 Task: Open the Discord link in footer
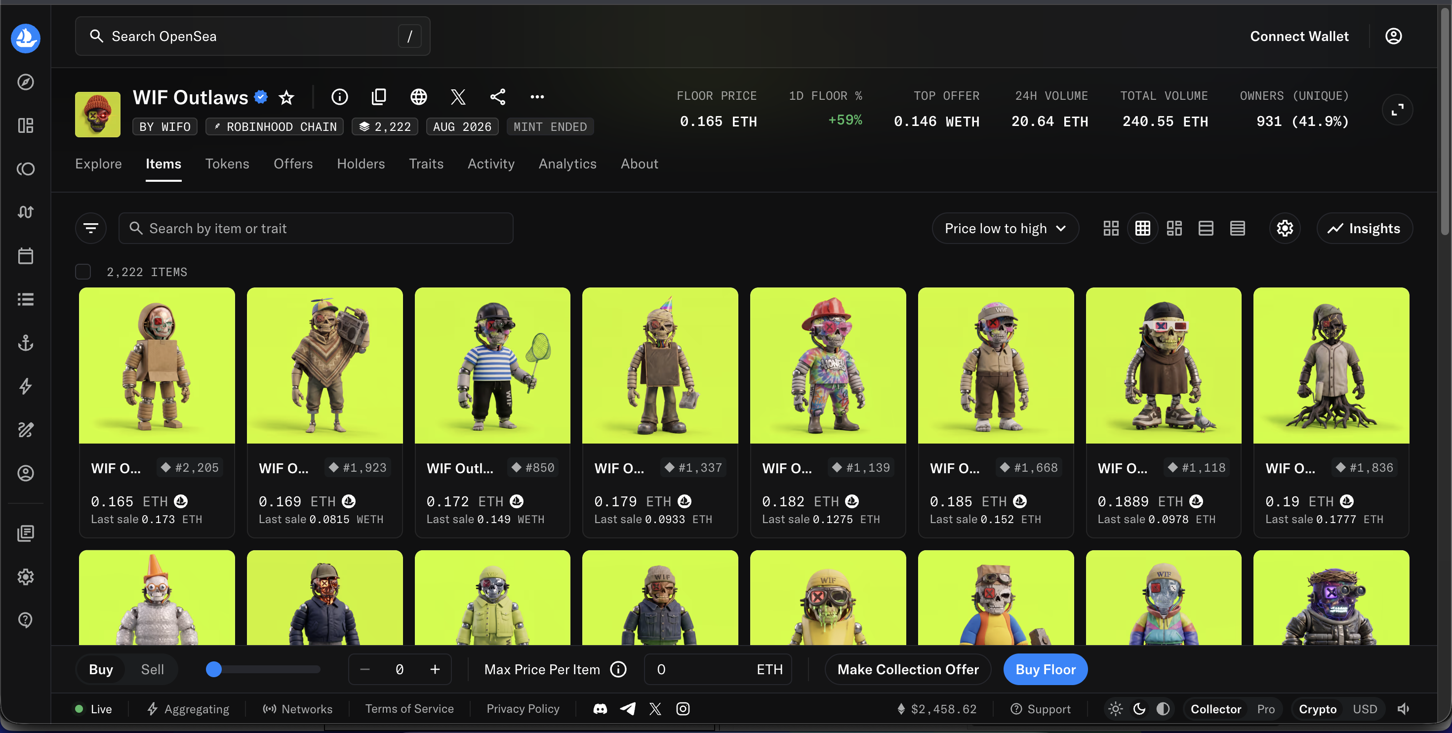(600, 709)
